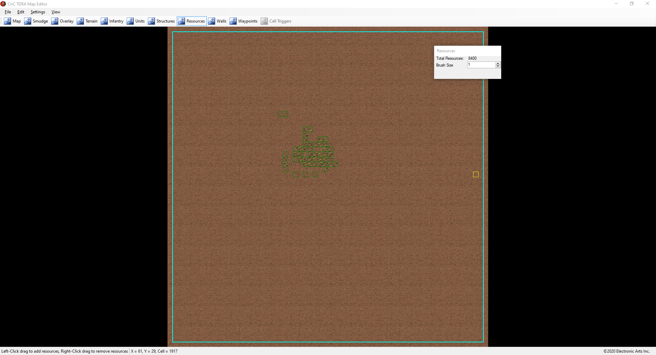
Task: Select the Map tool
Action: pyautogui.click(x=12, y=21)
